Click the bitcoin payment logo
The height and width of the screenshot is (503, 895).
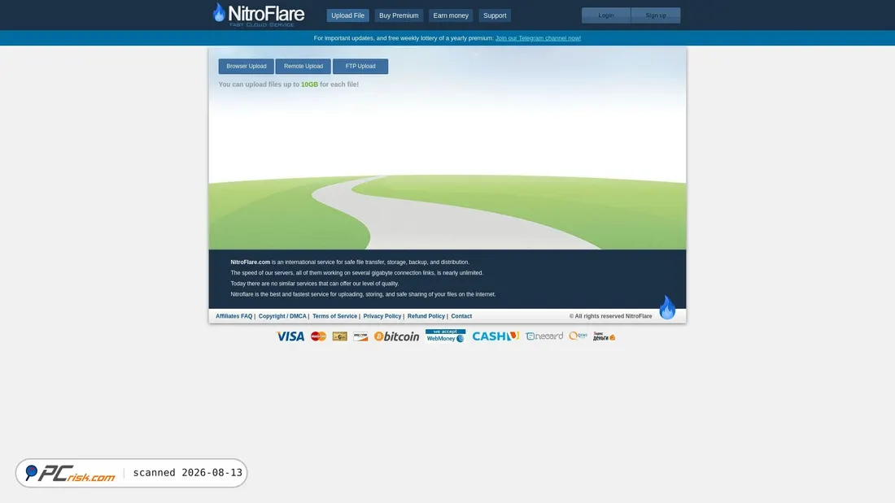click(x=397, y=336)
